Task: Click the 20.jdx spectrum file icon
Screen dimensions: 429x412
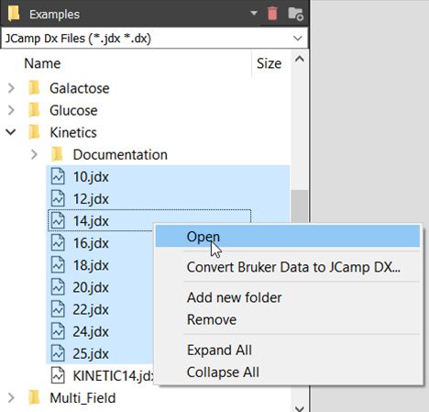Action: coord(58,287)
